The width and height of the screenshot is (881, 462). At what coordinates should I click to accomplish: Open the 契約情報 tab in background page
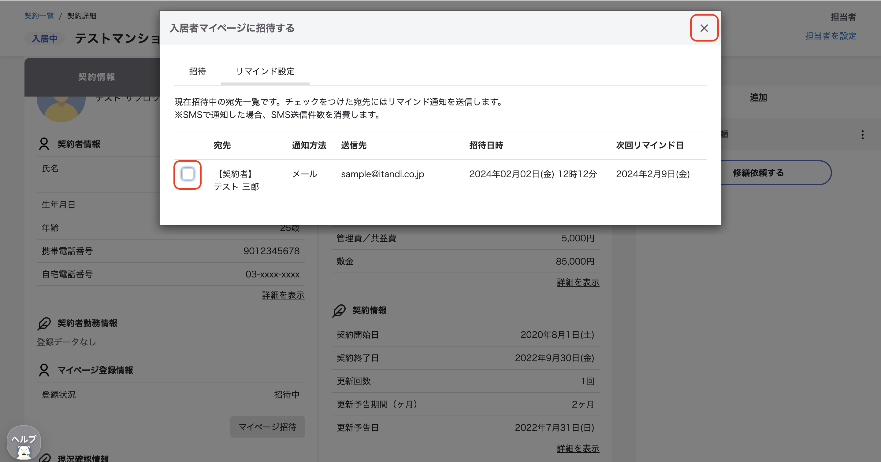(x=97, y=77)
